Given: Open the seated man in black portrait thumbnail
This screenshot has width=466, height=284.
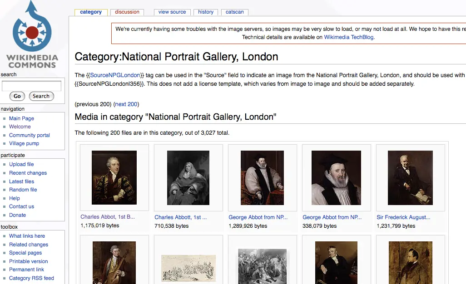Looking at the screenshot, I should click(x=336, y=263).
